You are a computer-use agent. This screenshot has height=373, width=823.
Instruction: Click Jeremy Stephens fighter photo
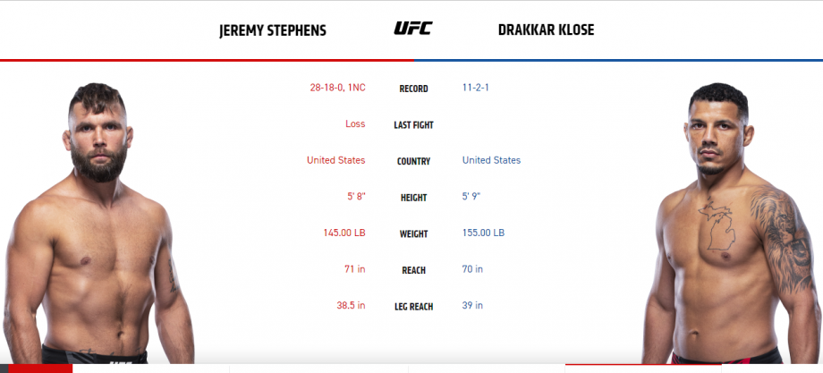98,224
